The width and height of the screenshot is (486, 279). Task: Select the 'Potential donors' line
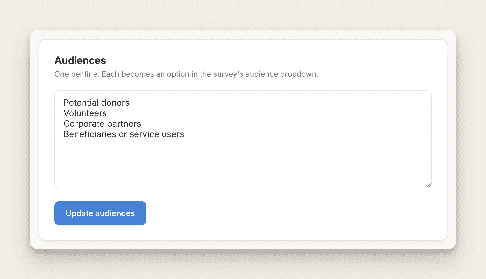coord(97,103)
